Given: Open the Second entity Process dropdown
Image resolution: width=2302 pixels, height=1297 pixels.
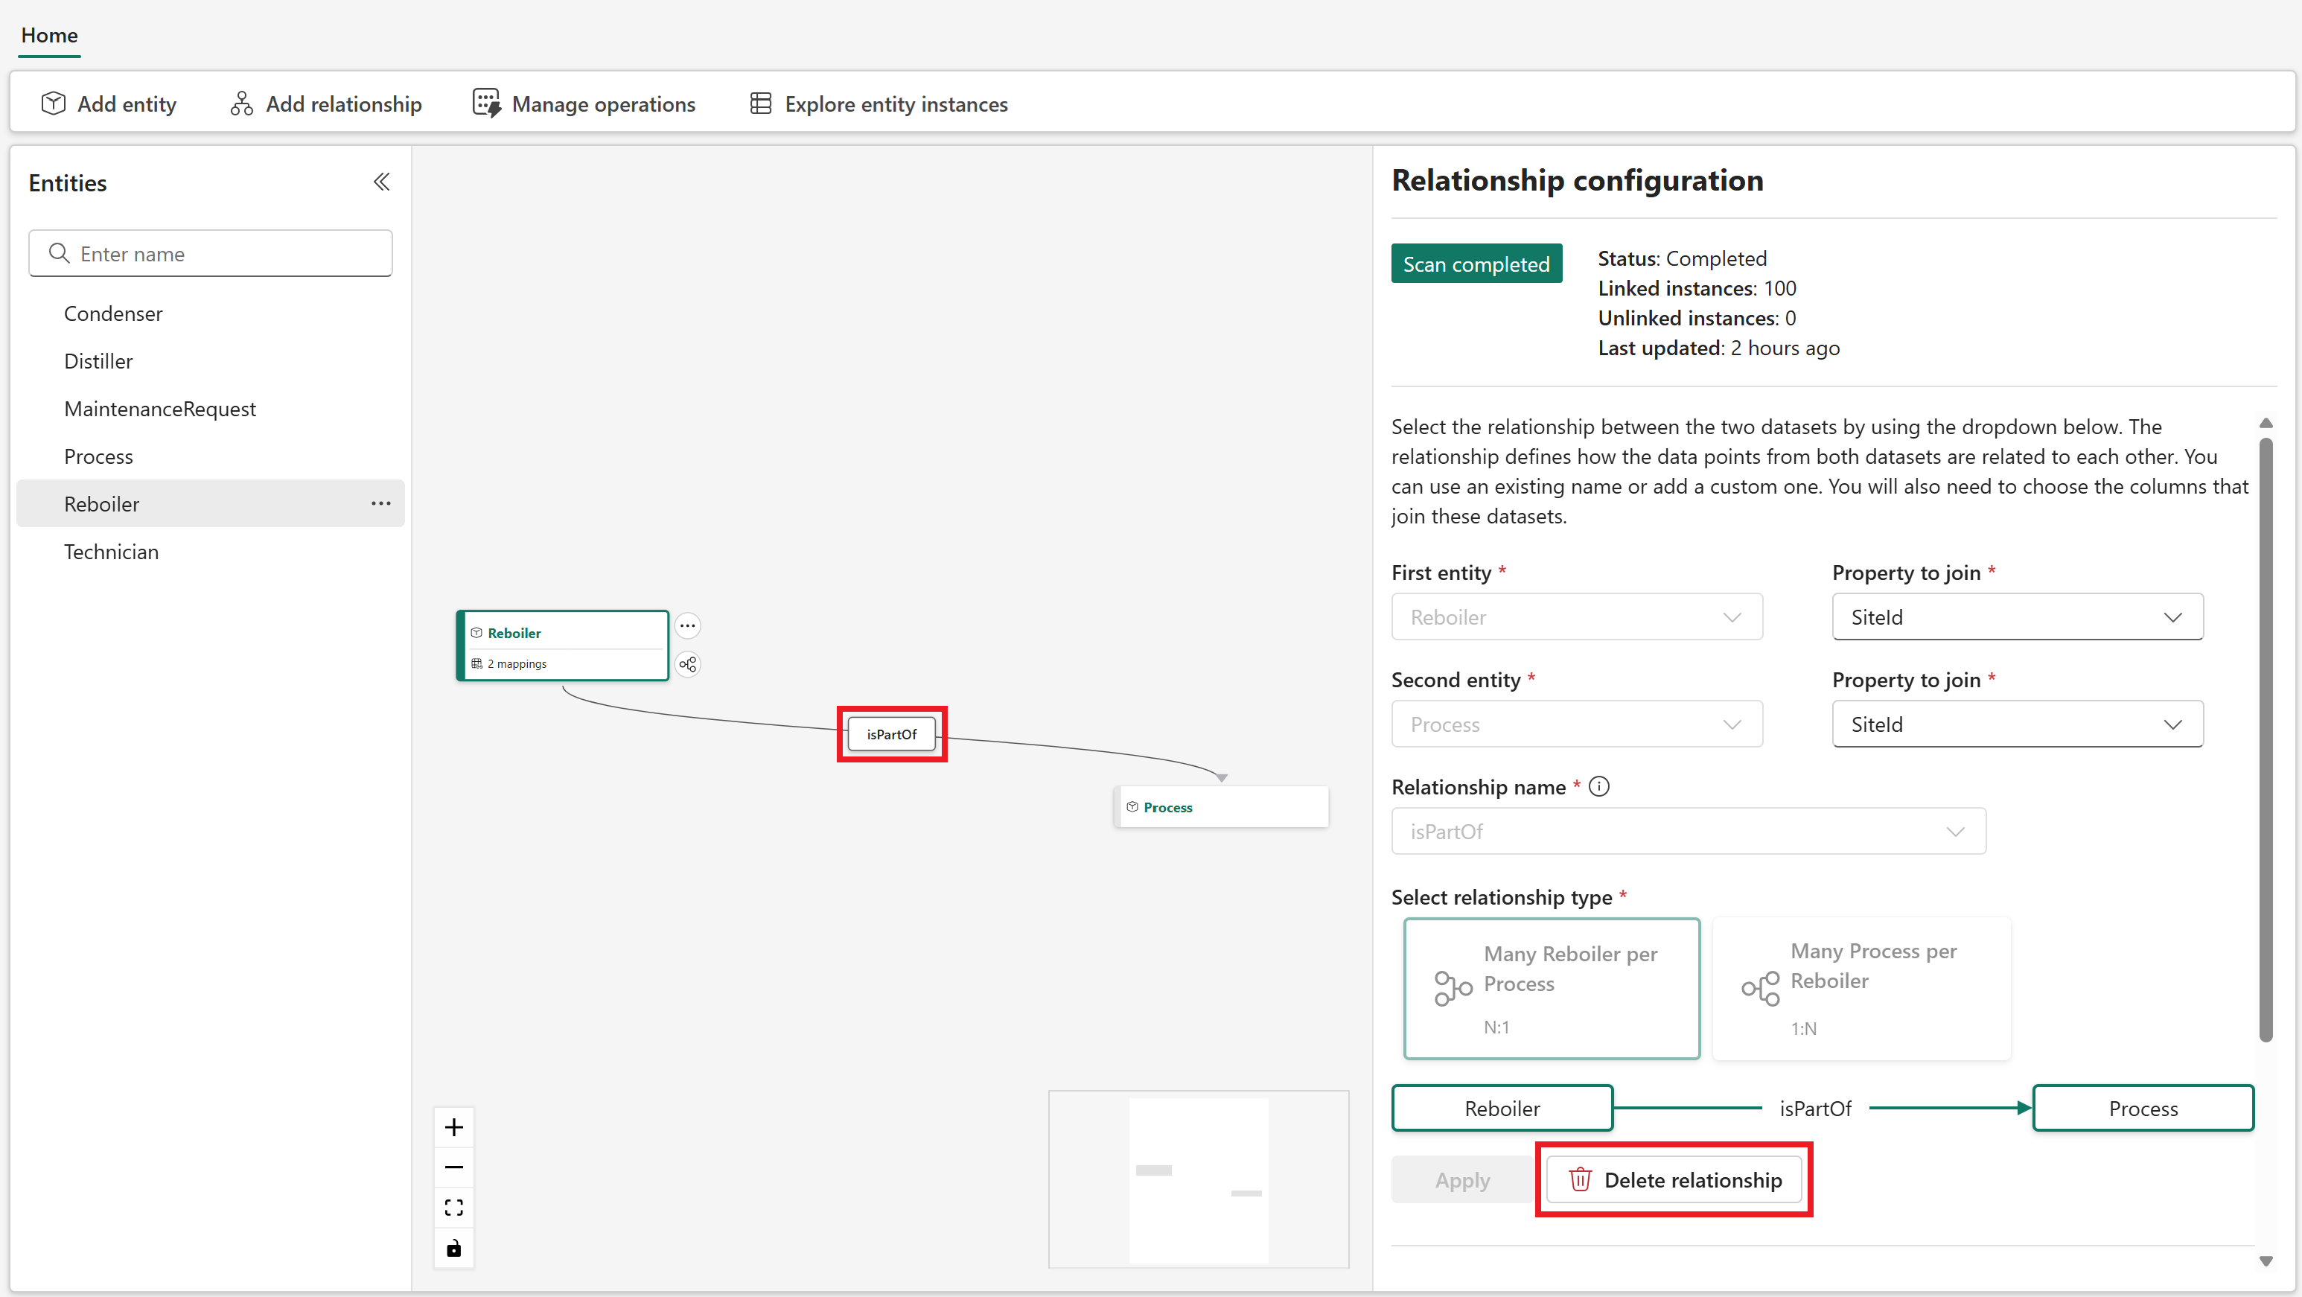Looking at the screenshot, I should point(1576,724).
